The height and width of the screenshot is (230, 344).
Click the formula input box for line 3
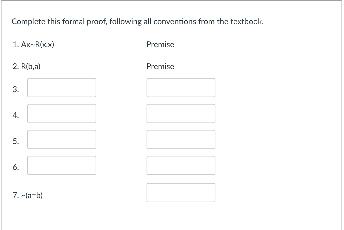point(61,88)
